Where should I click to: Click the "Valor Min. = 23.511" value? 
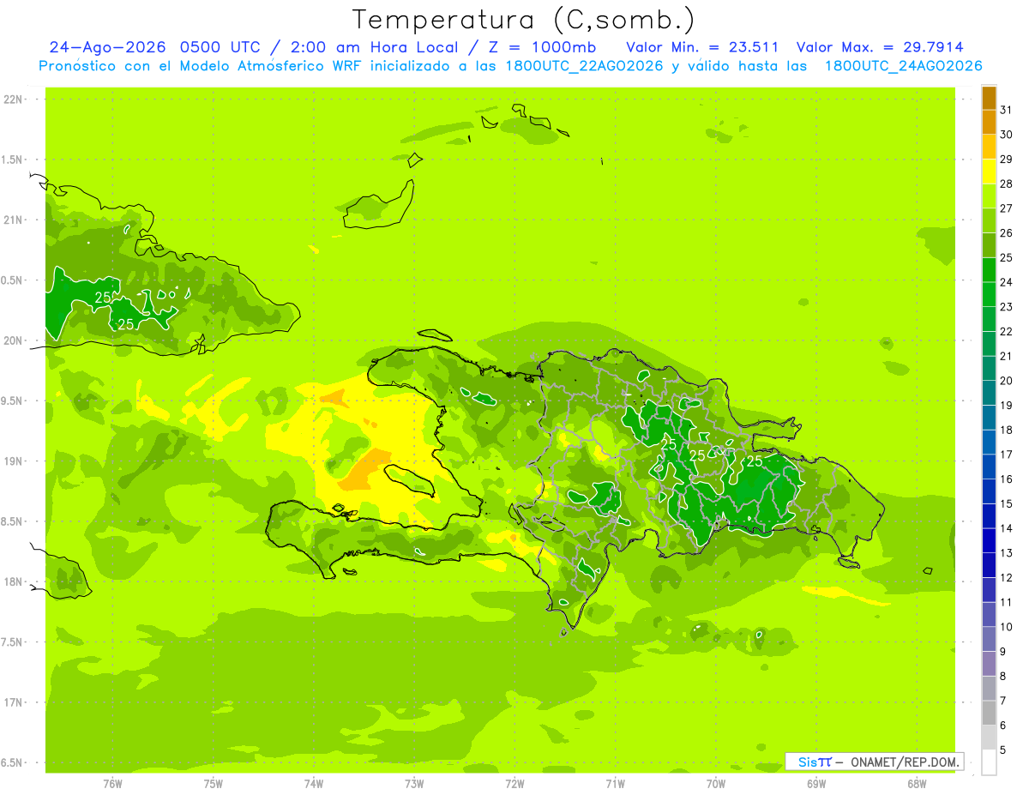pos(702,47)
